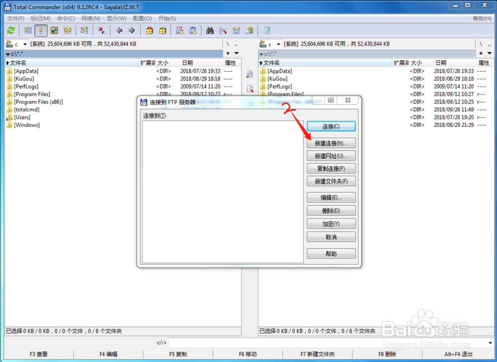This screenshot has height=362, width=497.
Task: Show thumbnail view via picture icon
Action: click(x=55, y=30)
